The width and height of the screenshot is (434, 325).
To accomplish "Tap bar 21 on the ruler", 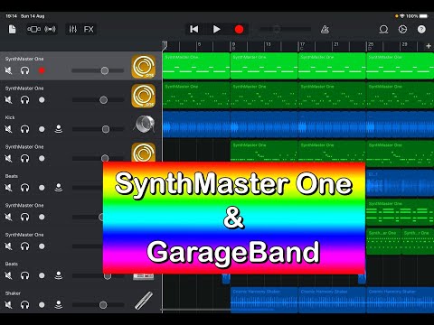I will (x=336, y=44).
